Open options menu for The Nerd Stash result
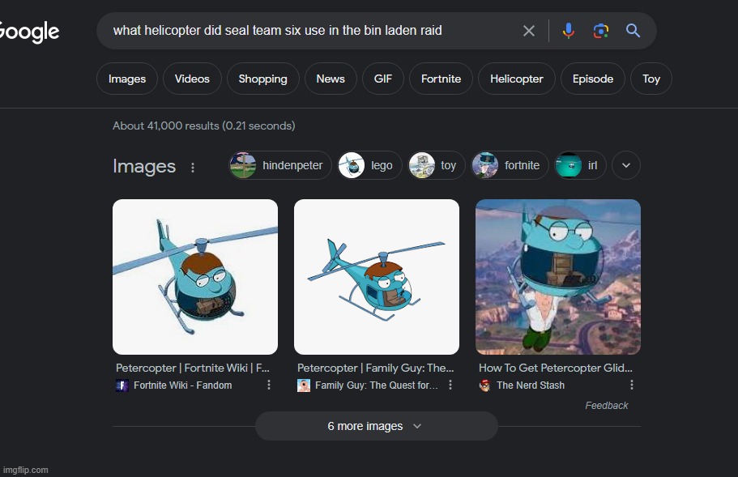 tap(632, 385)
